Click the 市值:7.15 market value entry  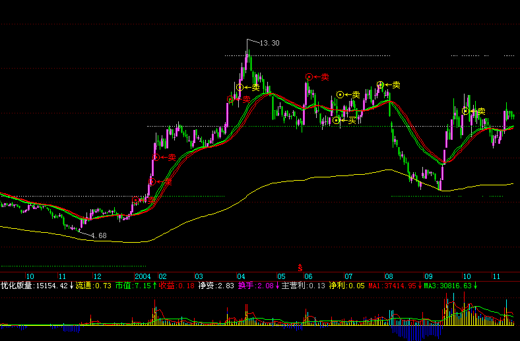tap(136, 286)
